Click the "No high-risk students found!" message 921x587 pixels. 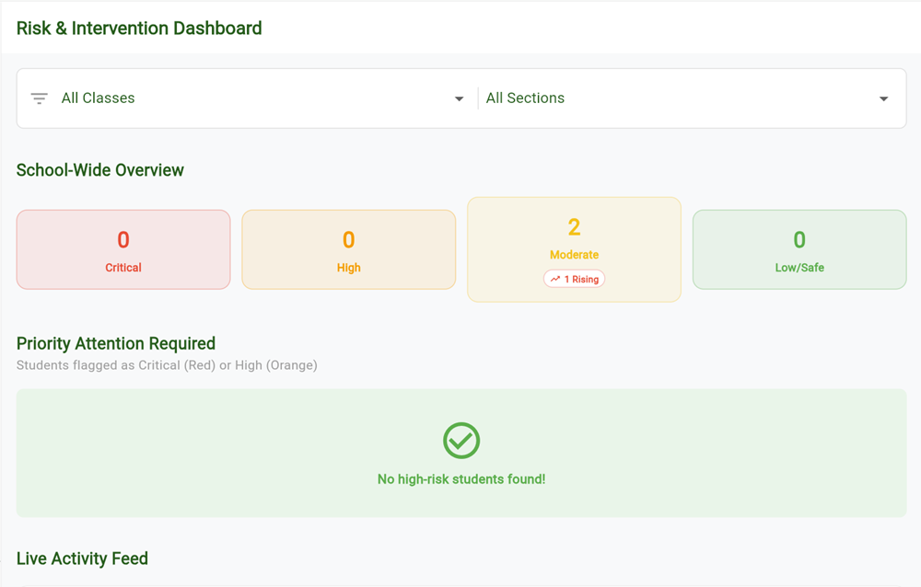pos(460,479)
